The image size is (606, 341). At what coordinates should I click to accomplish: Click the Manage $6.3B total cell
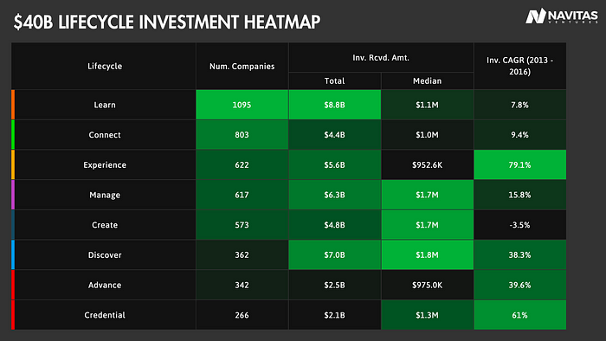(x=335, y=195)
